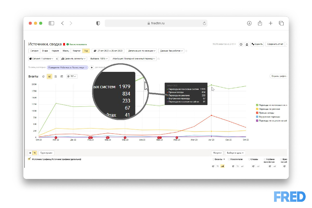Click the export report icon
Image resolution: width=312 pixels, height=208 pixels.
(x=247, y=44)
